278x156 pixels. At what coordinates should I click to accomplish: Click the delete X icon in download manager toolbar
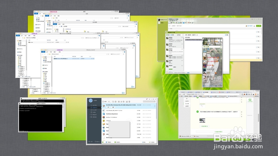pos(109,102)
